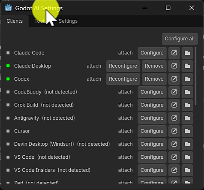Open external link icon for Antigravity

174,118
